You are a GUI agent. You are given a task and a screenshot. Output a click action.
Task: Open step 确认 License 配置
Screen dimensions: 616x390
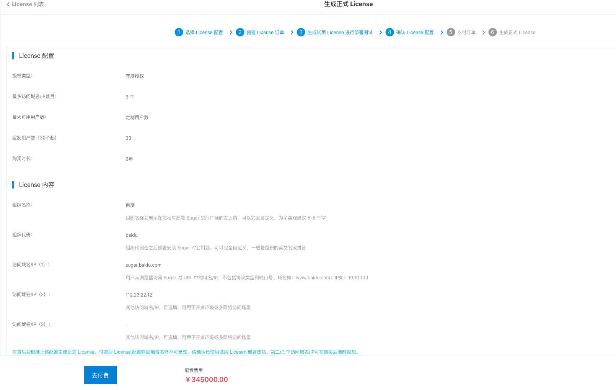click(x=415, y=33)
